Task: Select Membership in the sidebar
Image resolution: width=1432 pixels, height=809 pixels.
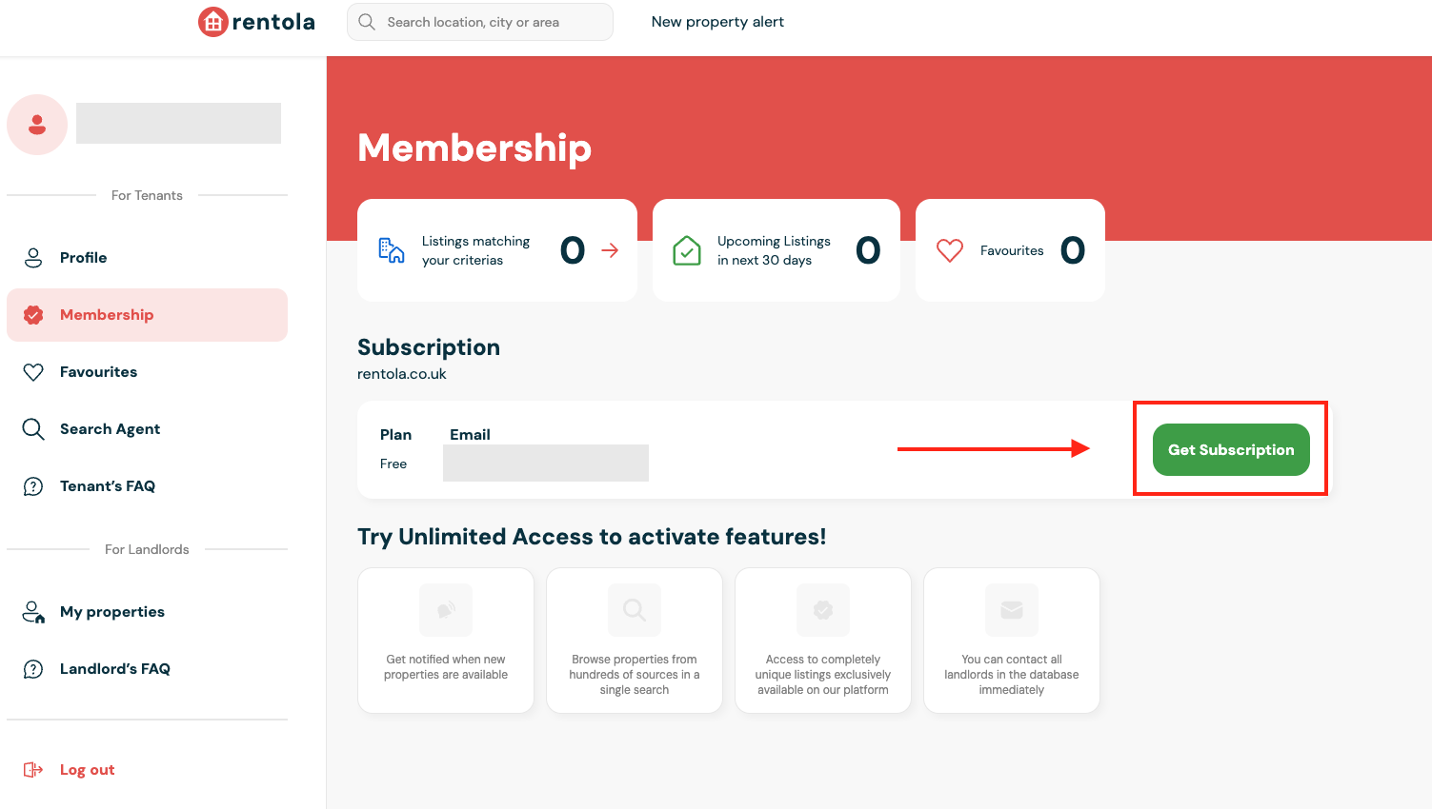Action: point(106,315)
